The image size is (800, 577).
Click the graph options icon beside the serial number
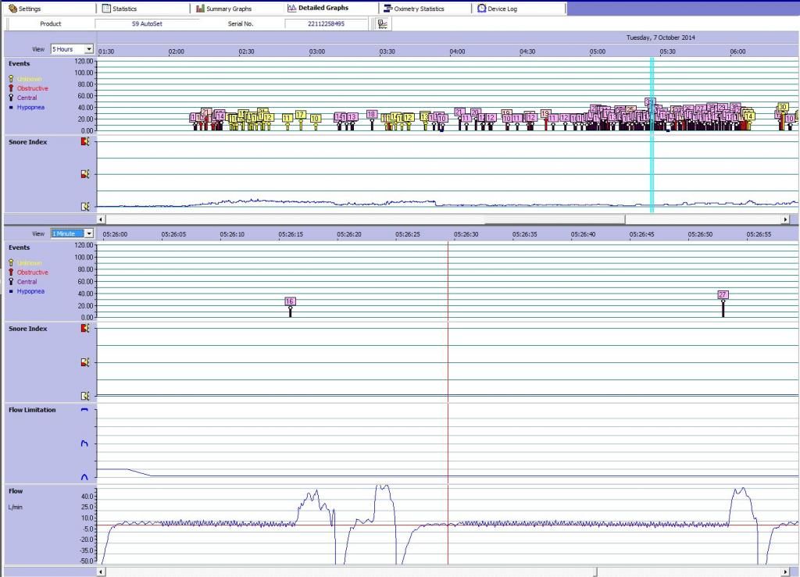[x=382, y=23]
